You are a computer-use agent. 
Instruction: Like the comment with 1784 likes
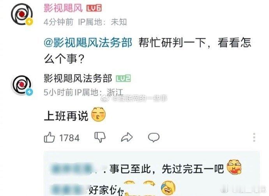(x=50, y=137)
